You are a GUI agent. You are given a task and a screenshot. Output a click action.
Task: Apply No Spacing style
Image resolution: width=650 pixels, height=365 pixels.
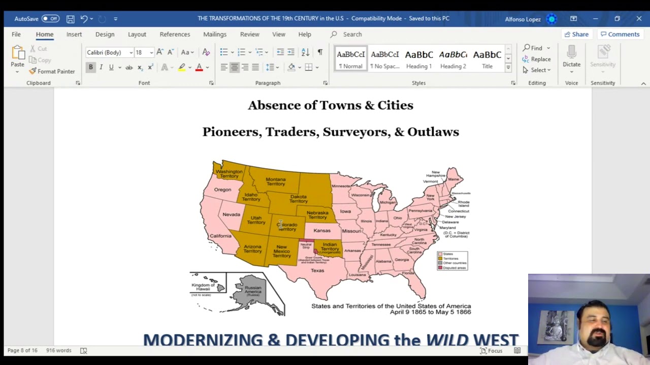384,59
